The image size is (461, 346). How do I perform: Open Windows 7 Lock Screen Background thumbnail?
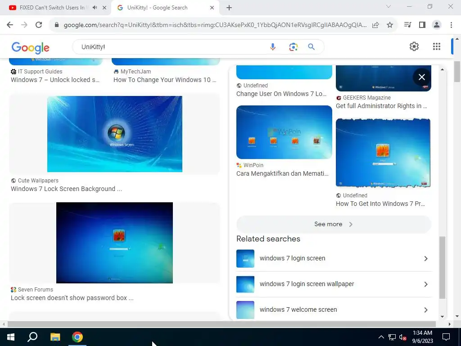point(115,134)
